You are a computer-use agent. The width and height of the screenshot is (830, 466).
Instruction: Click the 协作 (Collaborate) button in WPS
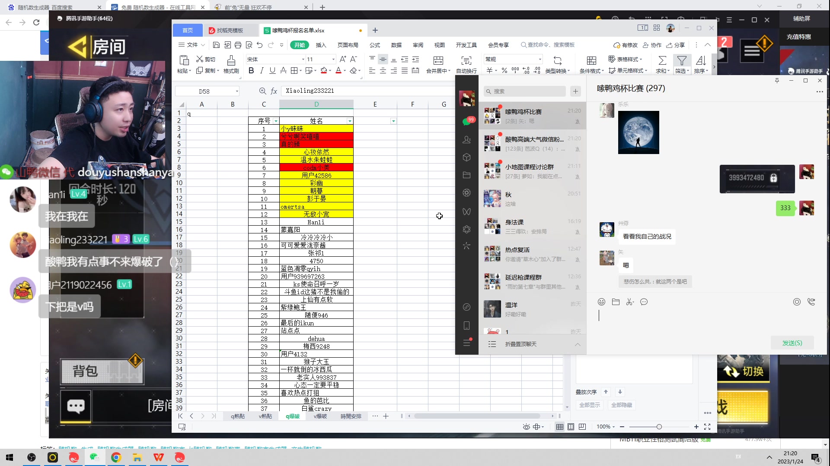pos(652,45)
